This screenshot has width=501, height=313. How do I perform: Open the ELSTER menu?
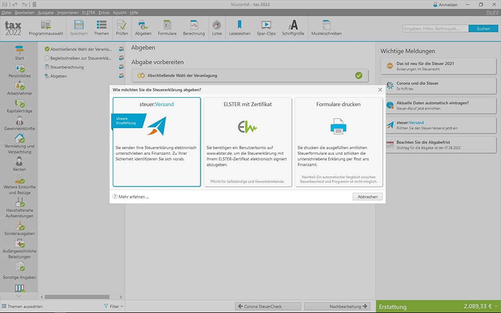89,13
